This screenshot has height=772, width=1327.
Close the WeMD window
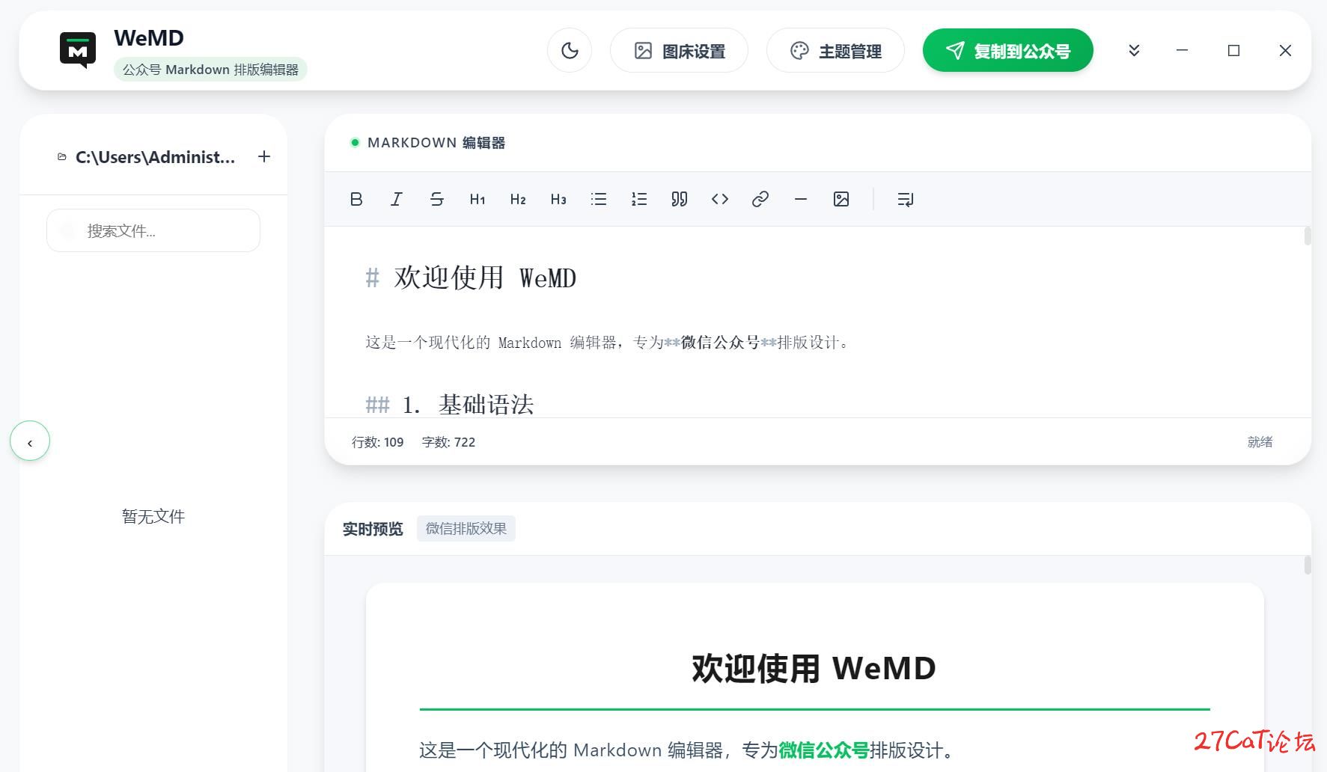click(1285, 50)
